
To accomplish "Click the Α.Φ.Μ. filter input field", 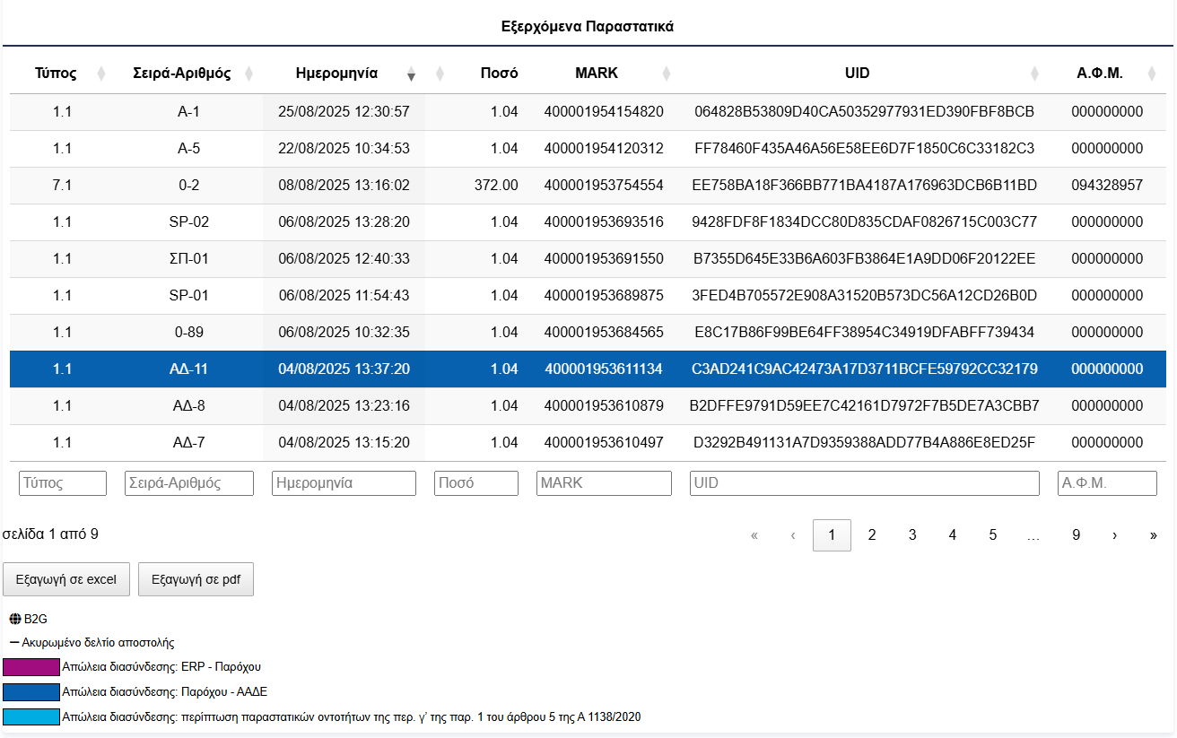I will click(x=1106, y=483).
